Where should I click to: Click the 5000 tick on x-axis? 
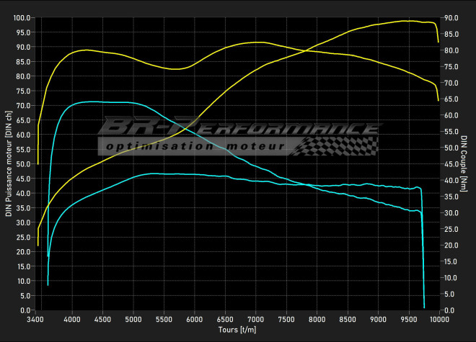(x=133, y=319)
